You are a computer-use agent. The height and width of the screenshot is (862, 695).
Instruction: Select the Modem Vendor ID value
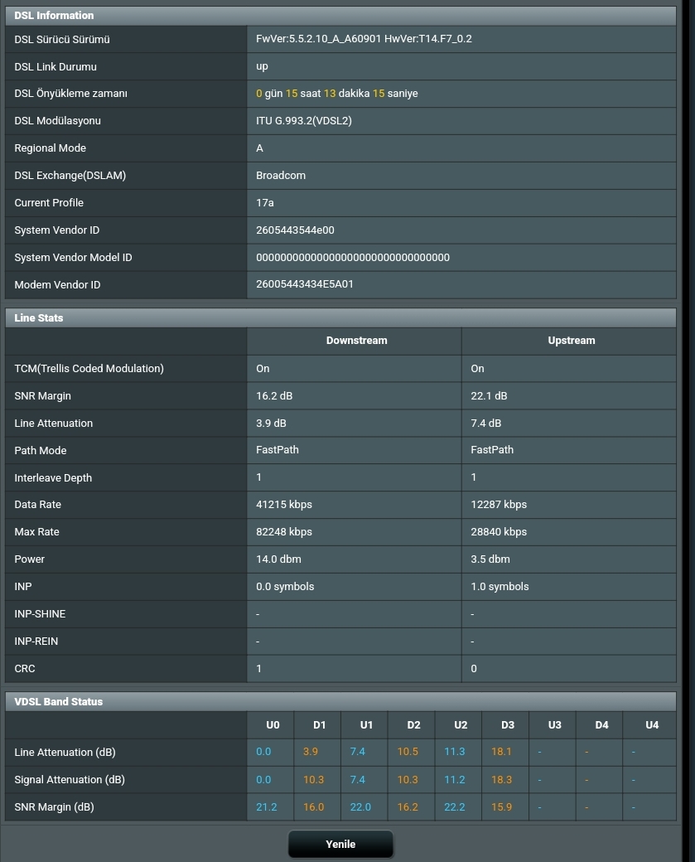pos(305,284)
